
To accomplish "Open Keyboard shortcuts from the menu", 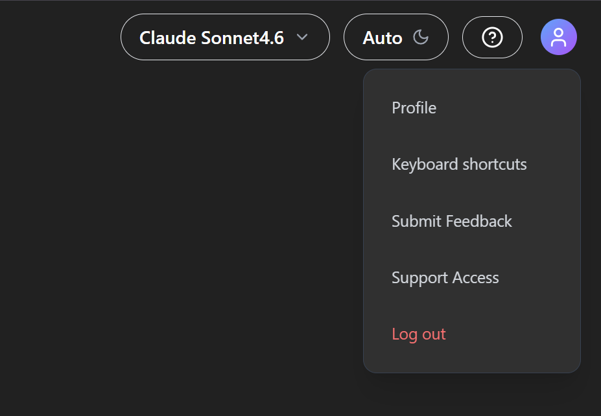I will 459,164.
